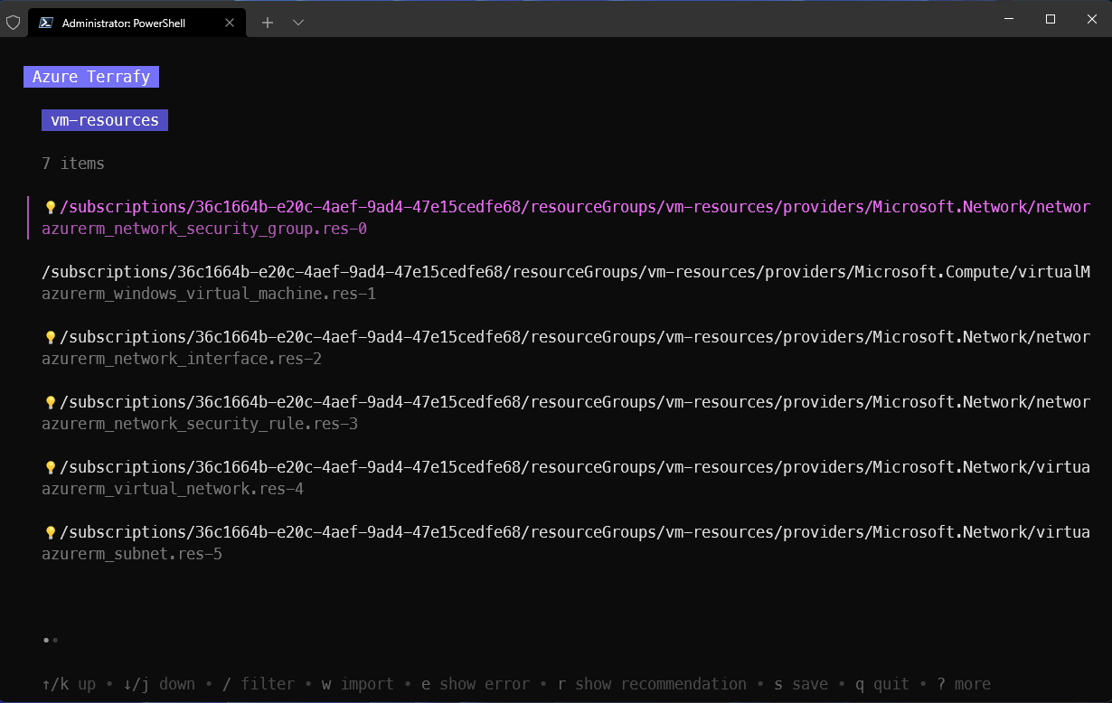Click the 'q quit' help hint
The width and height of the screenshot is (1112, 703).
(882, 684)
